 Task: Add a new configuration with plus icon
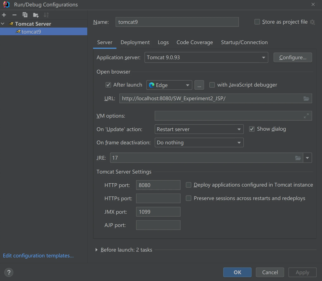(4, 15)
